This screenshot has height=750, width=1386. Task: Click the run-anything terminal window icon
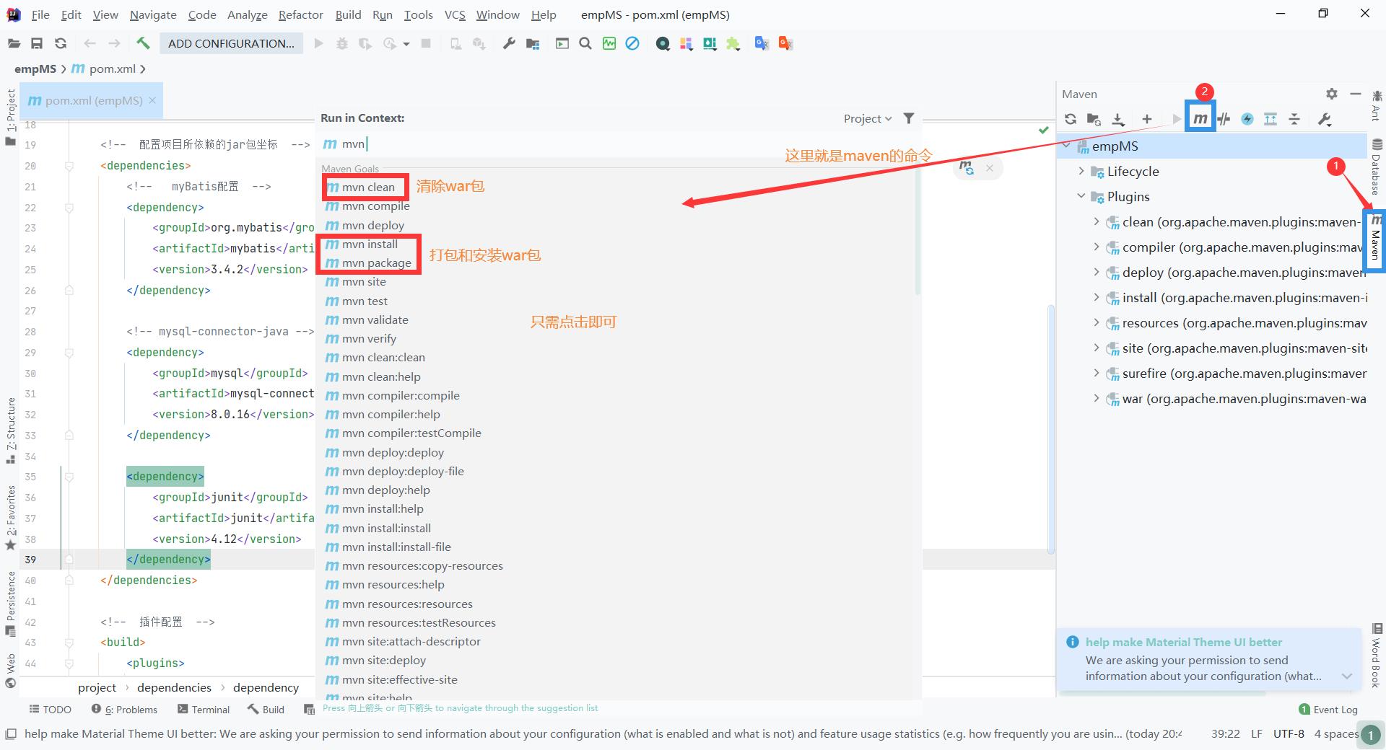click(562, 43)
